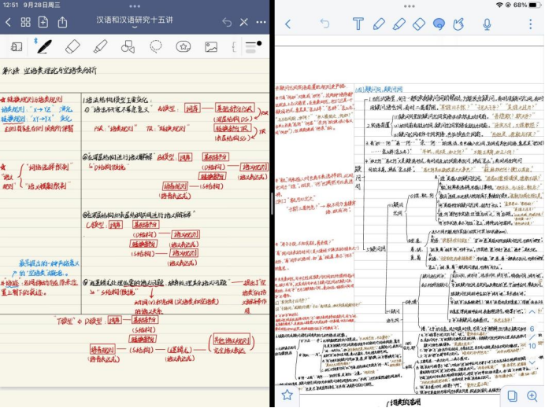Activate the lasso selection tool
Image resolution: width=545 pixels, height=408 pixels.
[156, 46]
